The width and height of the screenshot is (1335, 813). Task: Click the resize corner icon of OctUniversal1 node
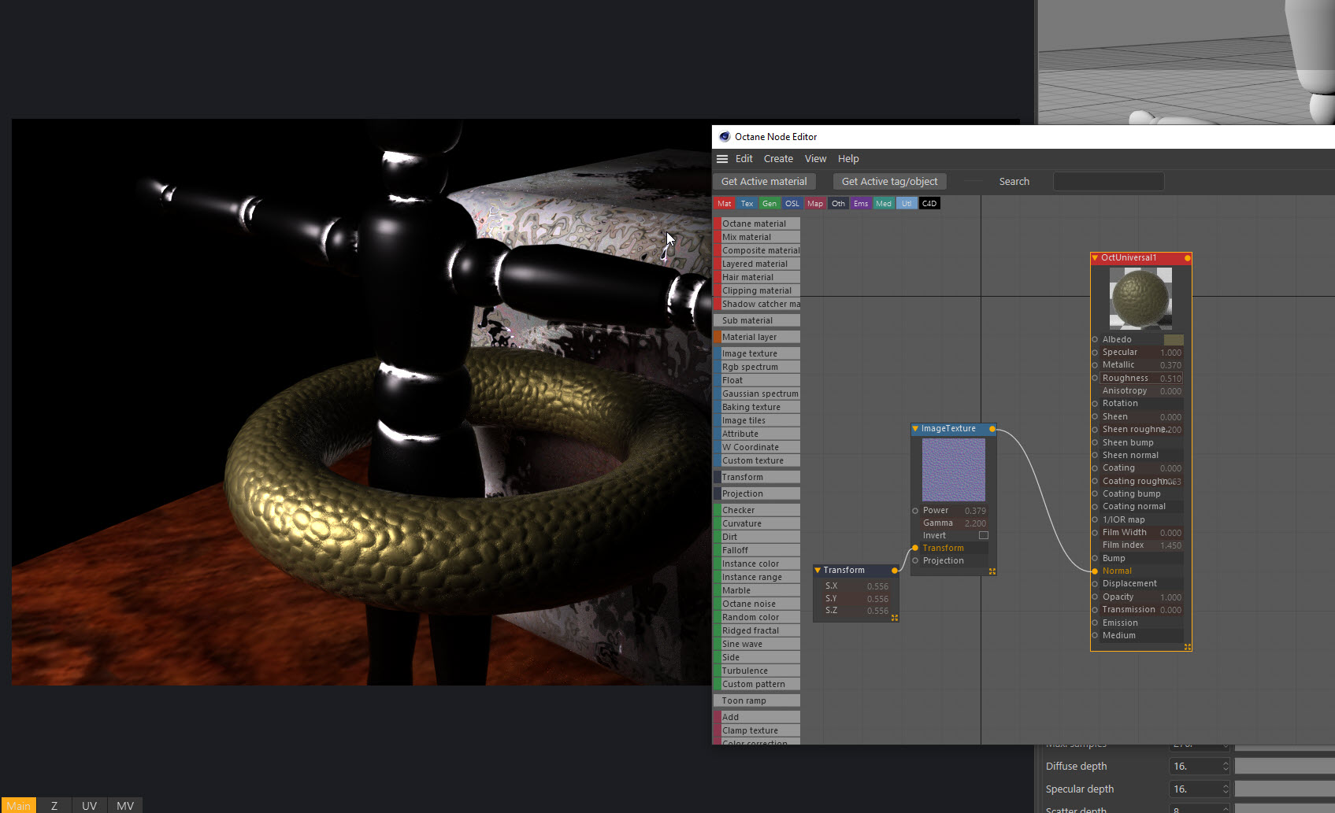click(1187, 647)
